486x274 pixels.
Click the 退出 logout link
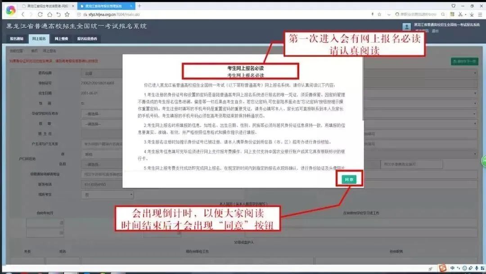435,31
